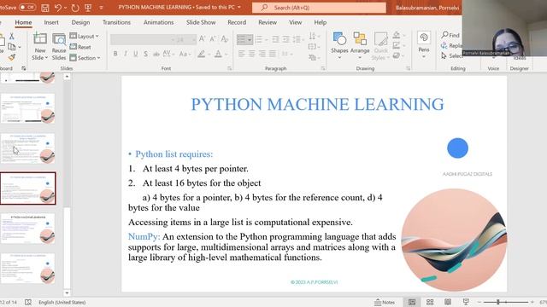
Task: Select the Format Painter brush
Action: tap(11, 57)
